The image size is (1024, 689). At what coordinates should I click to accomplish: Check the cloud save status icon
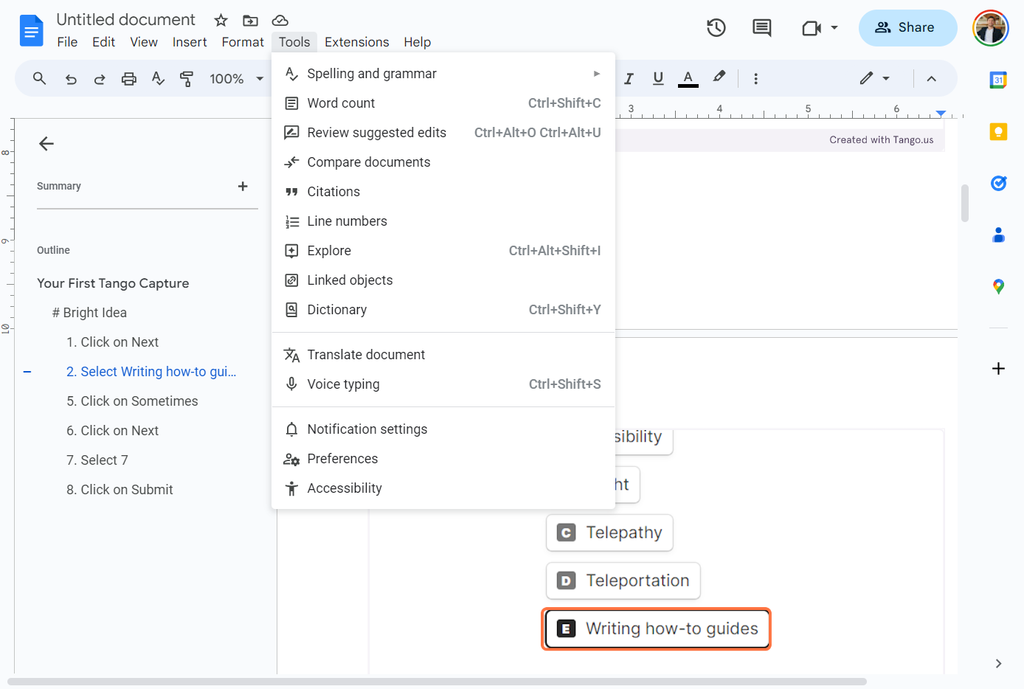[280, 20]
